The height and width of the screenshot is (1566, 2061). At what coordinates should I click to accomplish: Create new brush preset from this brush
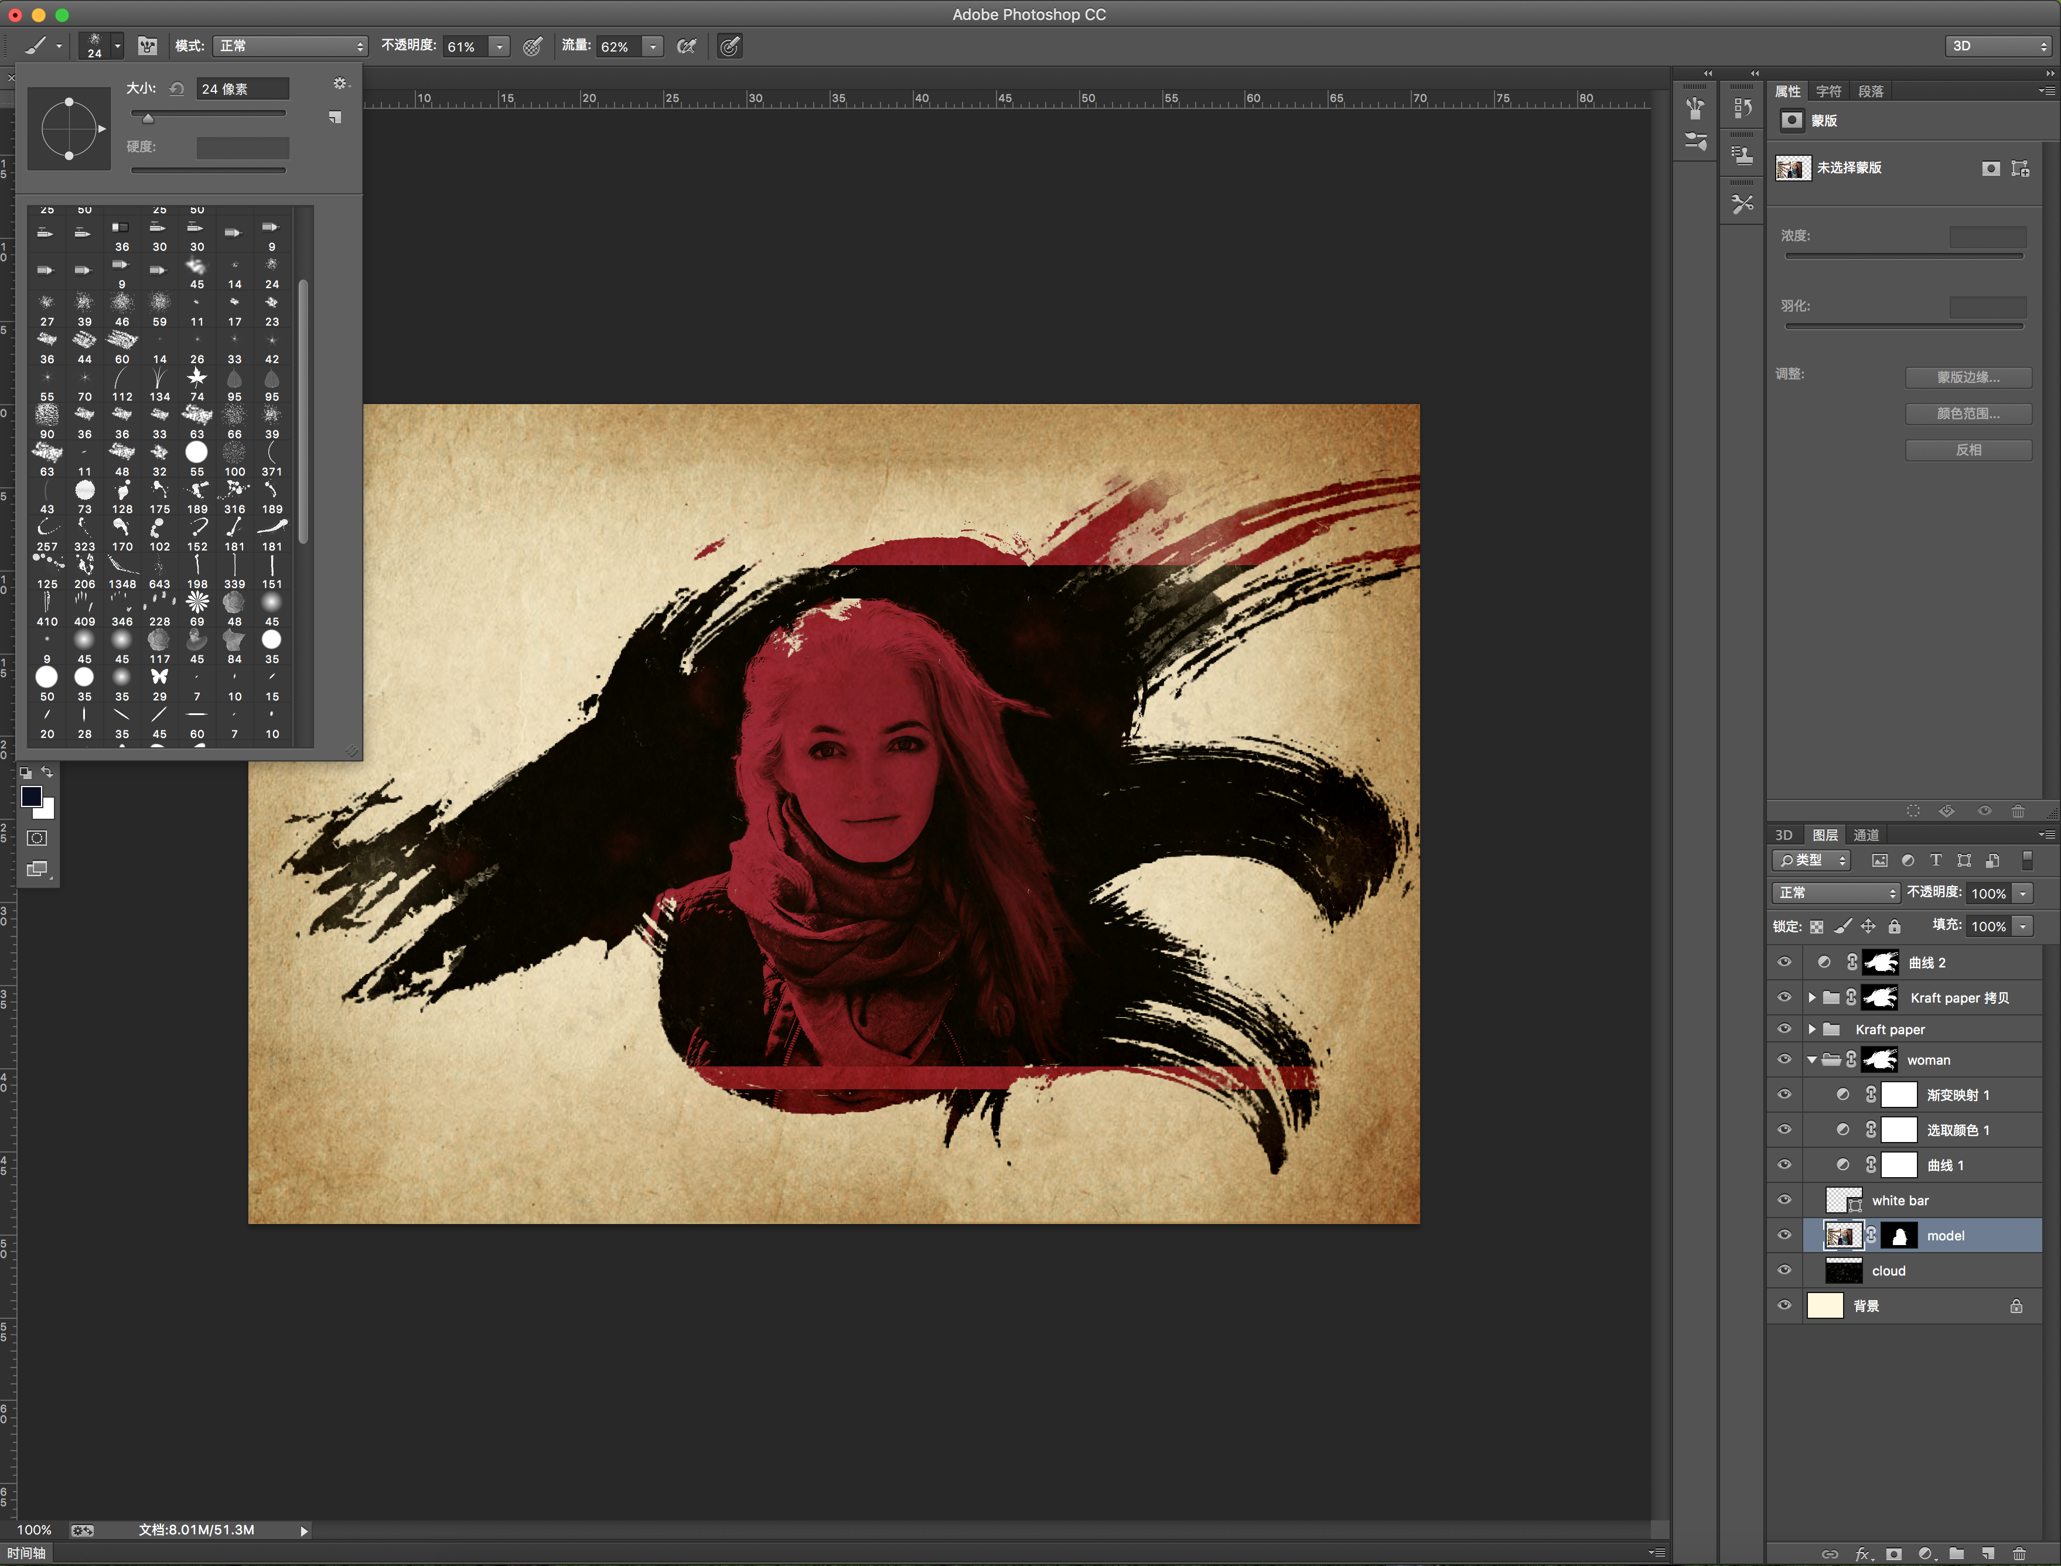click(335, 118)
